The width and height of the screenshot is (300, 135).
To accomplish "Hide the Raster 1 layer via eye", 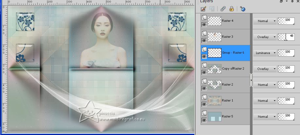I will coord(204,104).
